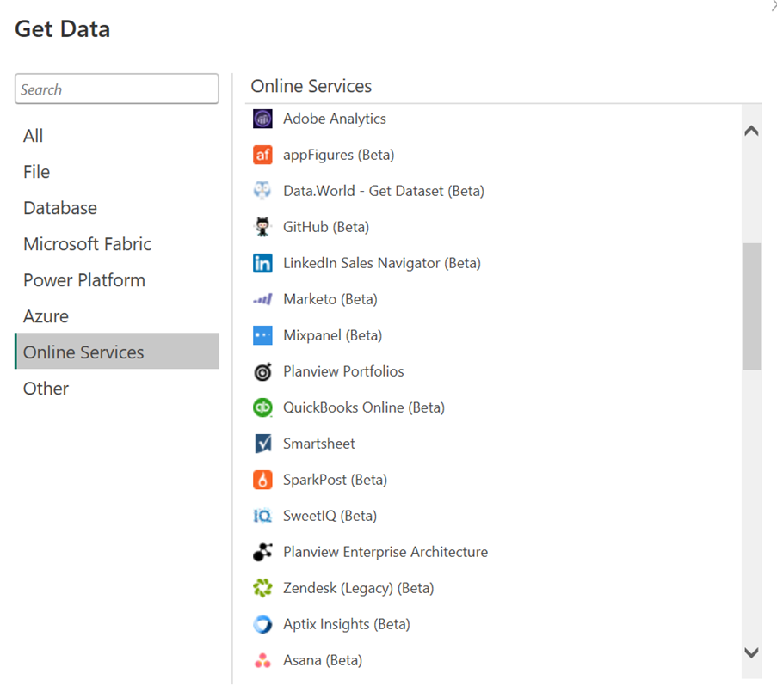Select the Microsoft Fabric category
Image resolution: width=777 pixels, height=698 pixels.
87,244
